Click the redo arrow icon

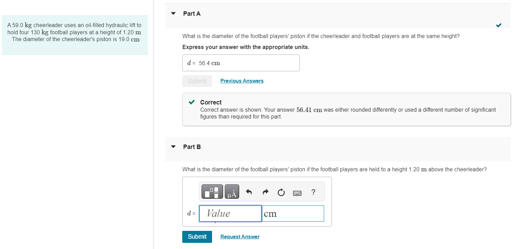click(266, 192)
